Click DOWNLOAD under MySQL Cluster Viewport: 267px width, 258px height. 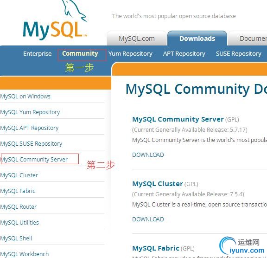148,219
